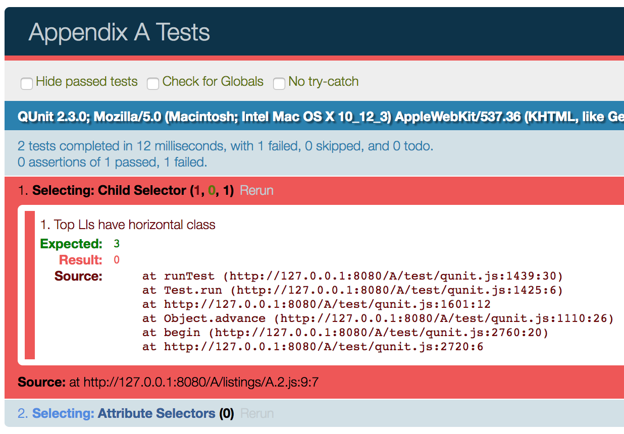Rerun the Child Selector test

click(x=256, y=191)
